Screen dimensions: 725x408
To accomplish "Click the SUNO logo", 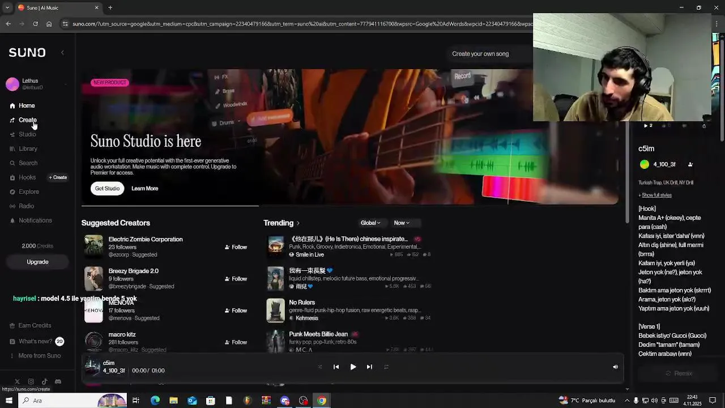I will [x=27, y=52].
